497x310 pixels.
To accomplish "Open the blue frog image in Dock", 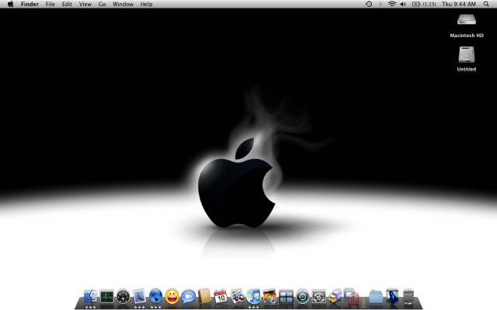I will [392, 296].
